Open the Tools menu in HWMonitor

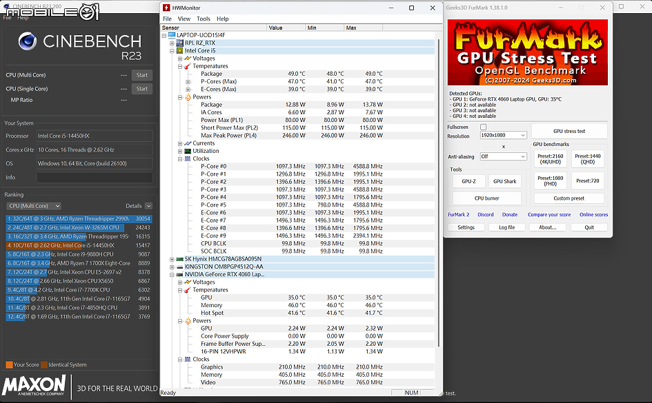[x=204, y=19]
